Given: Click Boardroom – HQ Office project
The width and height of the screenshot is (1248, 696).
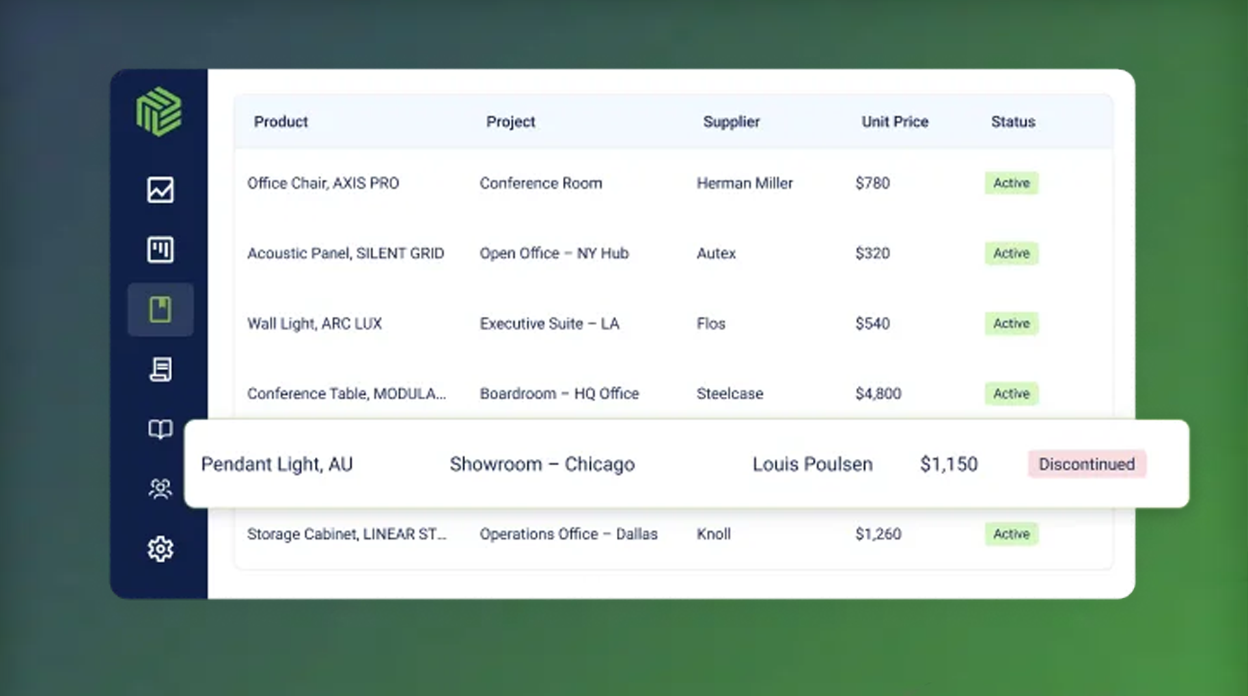Looking at the screenshot, I should coord(559,393).
